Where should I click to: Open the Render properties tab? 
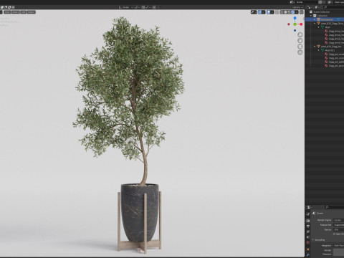point(308,221)
